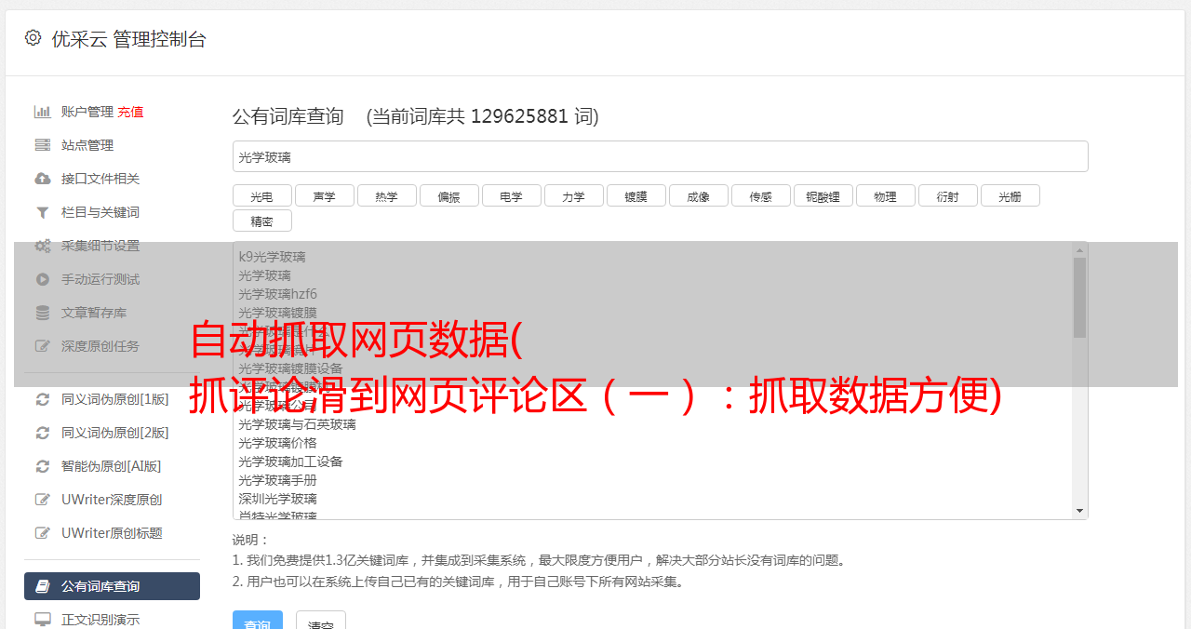Click the results list scrollbar down arrow
This screenshot has width=1191, height=629.
tap(1079, 511)
